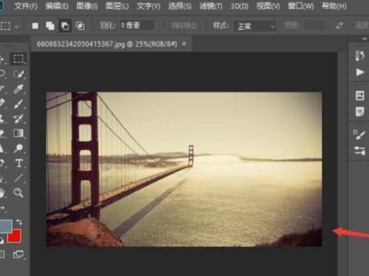Viewport: 369px width, 276px height.
Task: Select the Gradient tool
Action: pos(18,133)
